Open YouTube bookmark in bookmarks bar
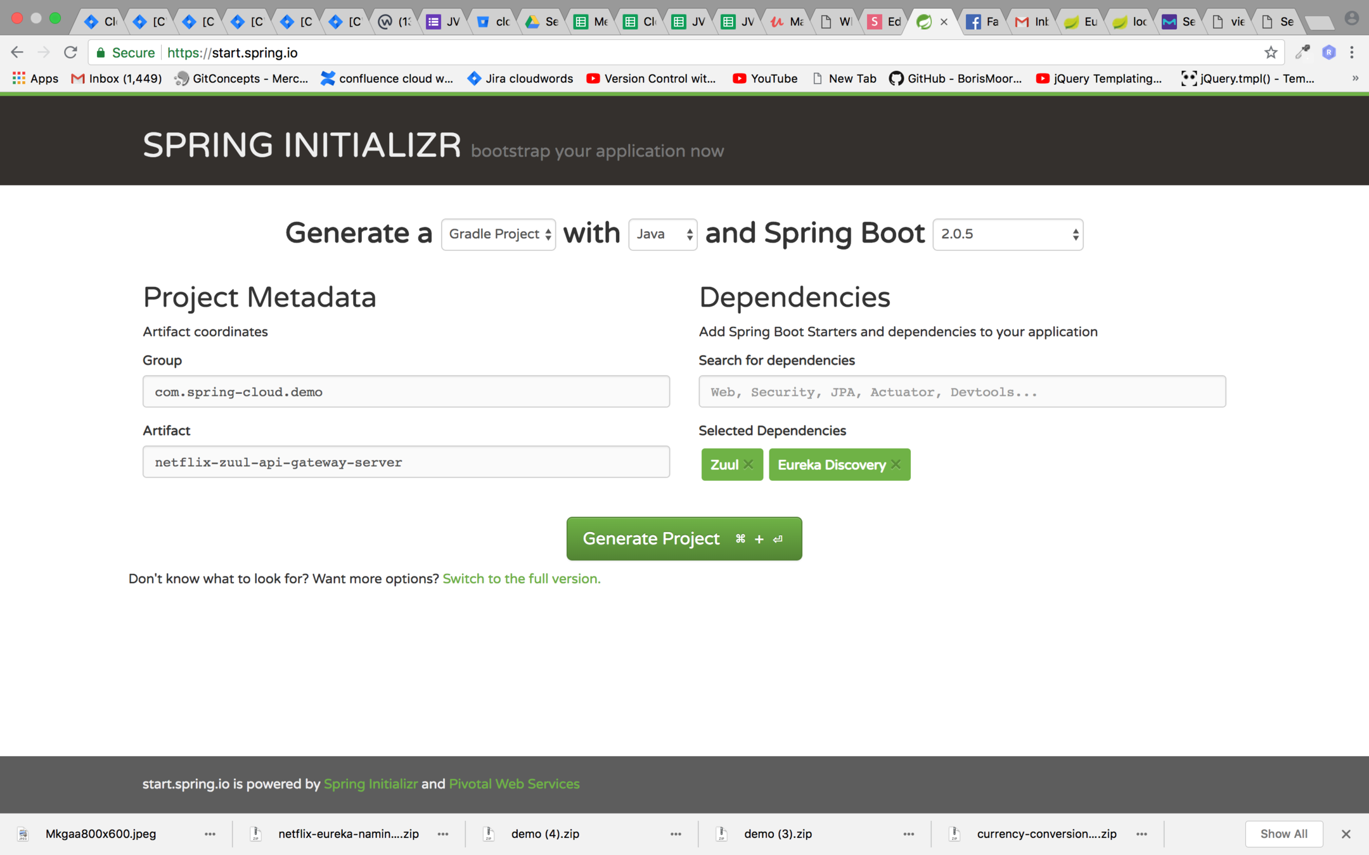Image resolution: width=1369 pixels, height=855 pixels. click(x=766, y=79)
